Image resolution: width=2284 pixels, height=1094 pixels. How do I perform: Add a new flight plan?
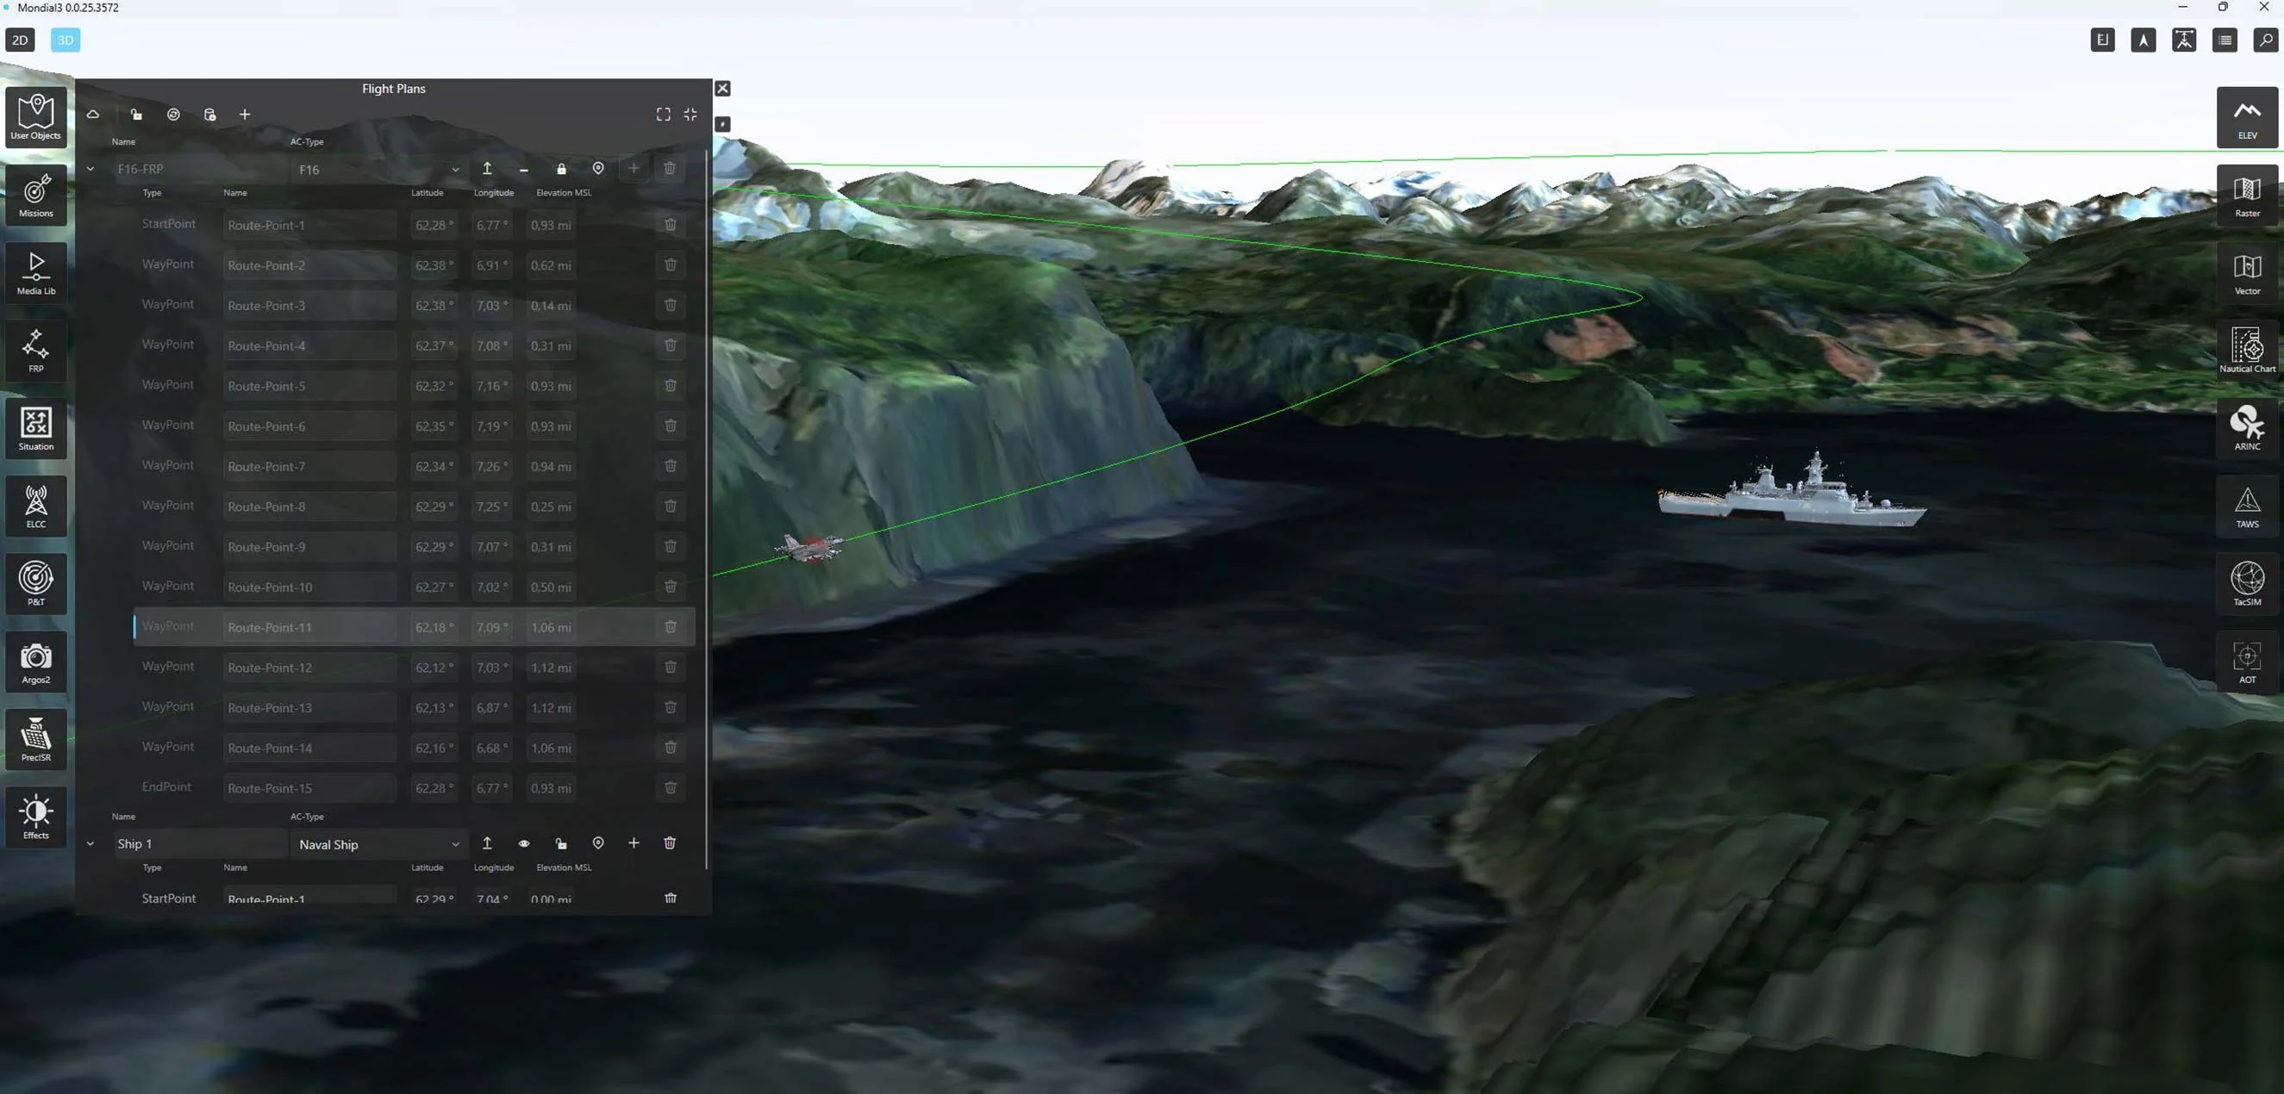click(x=245, y=115)
